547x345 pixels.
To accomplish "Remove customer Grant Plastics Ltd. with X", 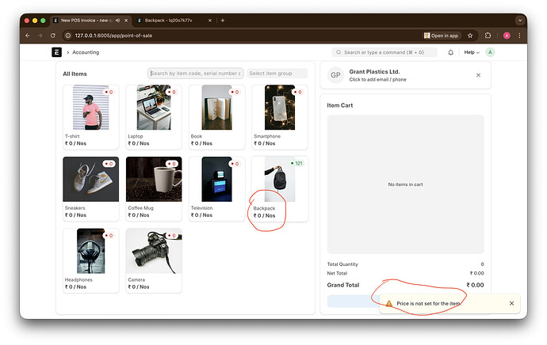I will (478, 75).
